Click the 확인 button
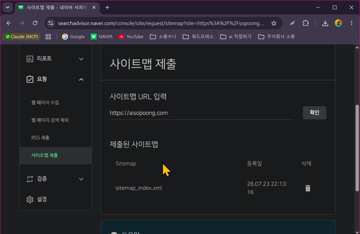The image size is (360, 234). pyautogui.click(x=314, y=113)
